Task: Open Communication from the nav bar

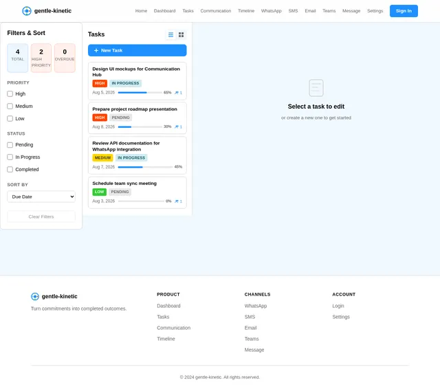Action: [216, 11]
